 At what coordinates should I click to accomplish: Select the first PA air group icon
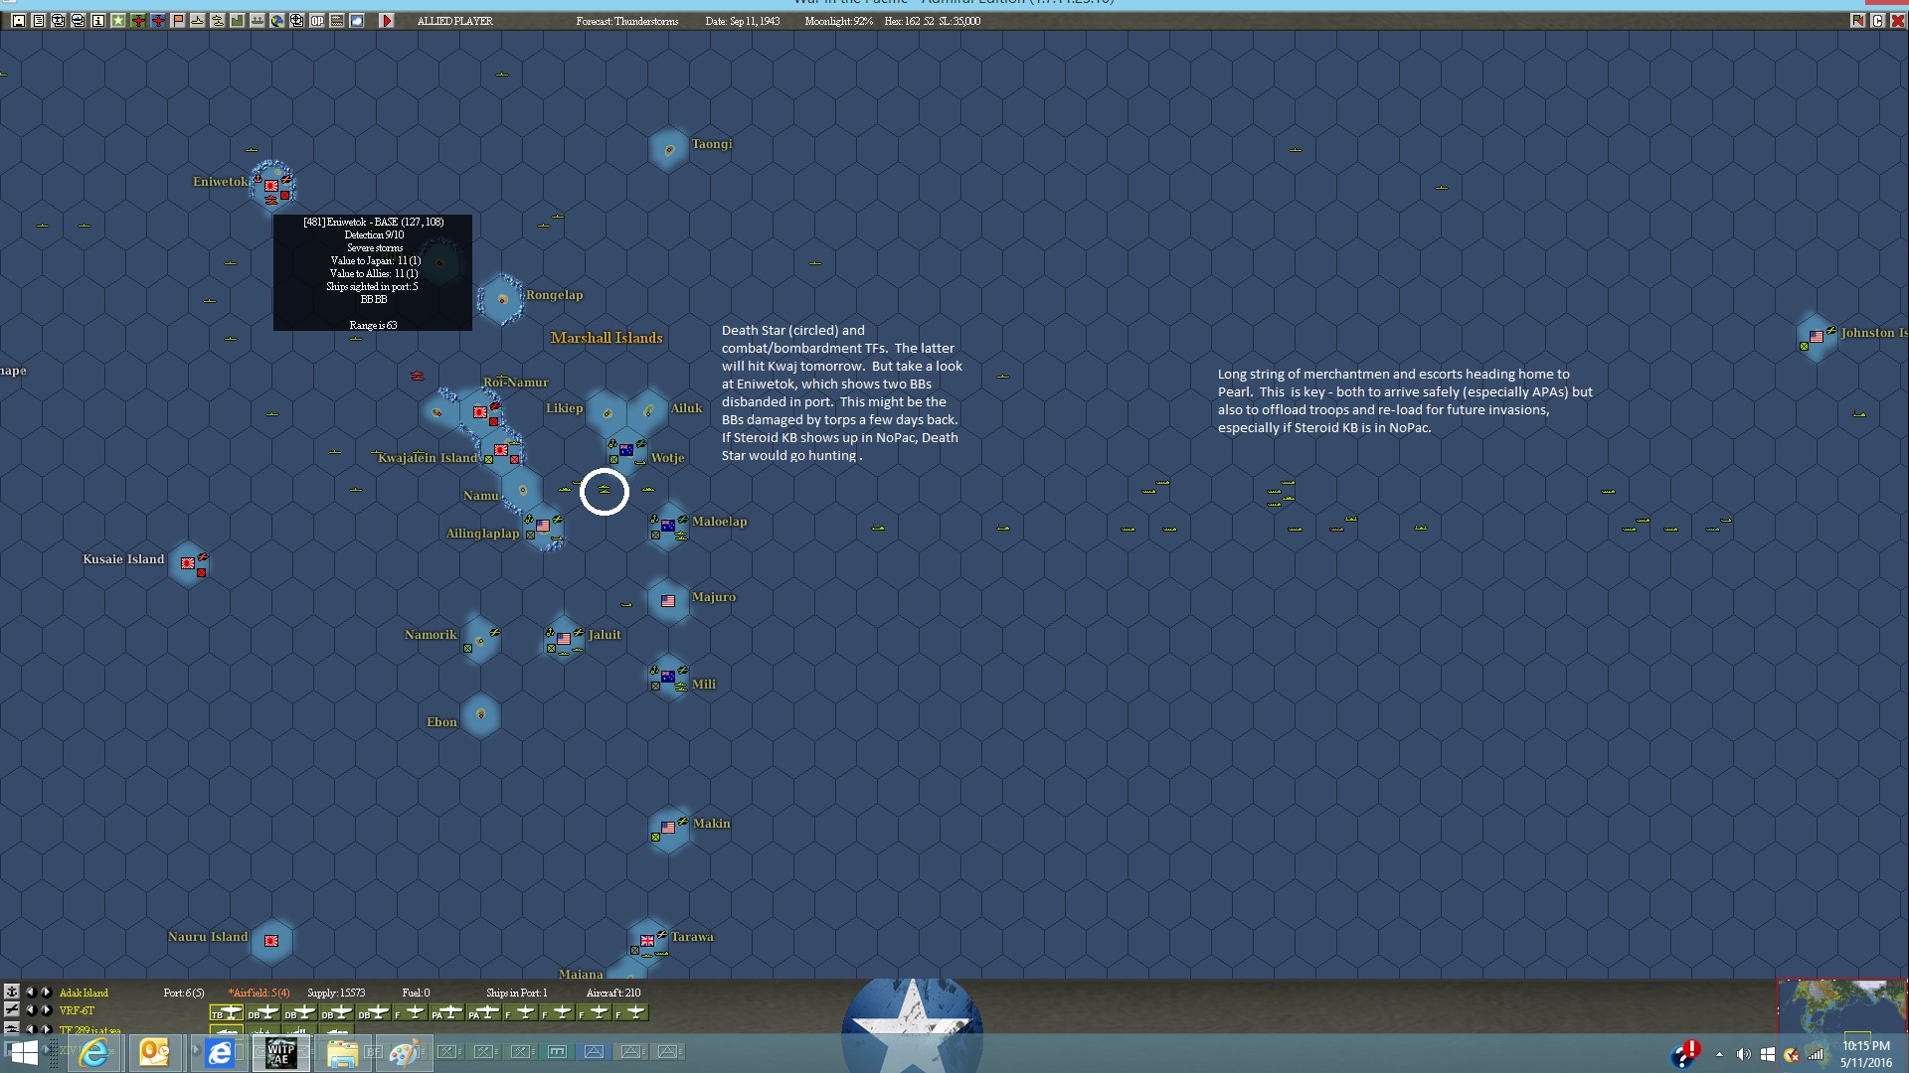[445, 1013]
